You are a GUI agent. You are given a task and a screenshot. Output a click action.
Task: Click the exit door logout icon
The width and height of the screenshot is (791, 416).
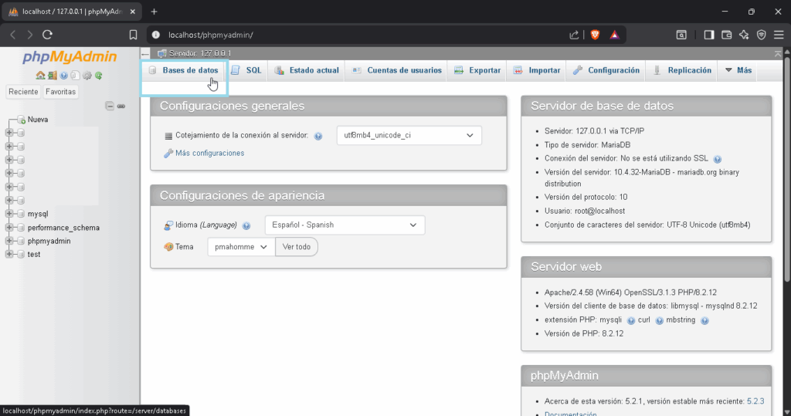click(x=52, y=76)
